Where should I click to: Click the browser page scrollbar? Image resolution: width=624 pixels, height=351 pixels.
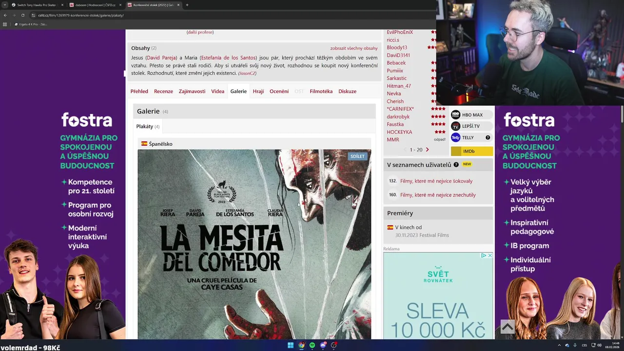(622, 115)
